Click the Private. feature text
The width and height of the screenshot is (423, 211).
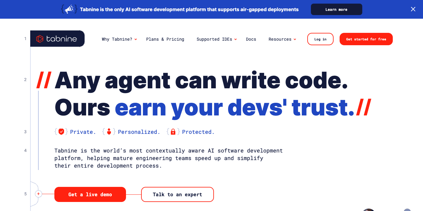tap(83, 132)
